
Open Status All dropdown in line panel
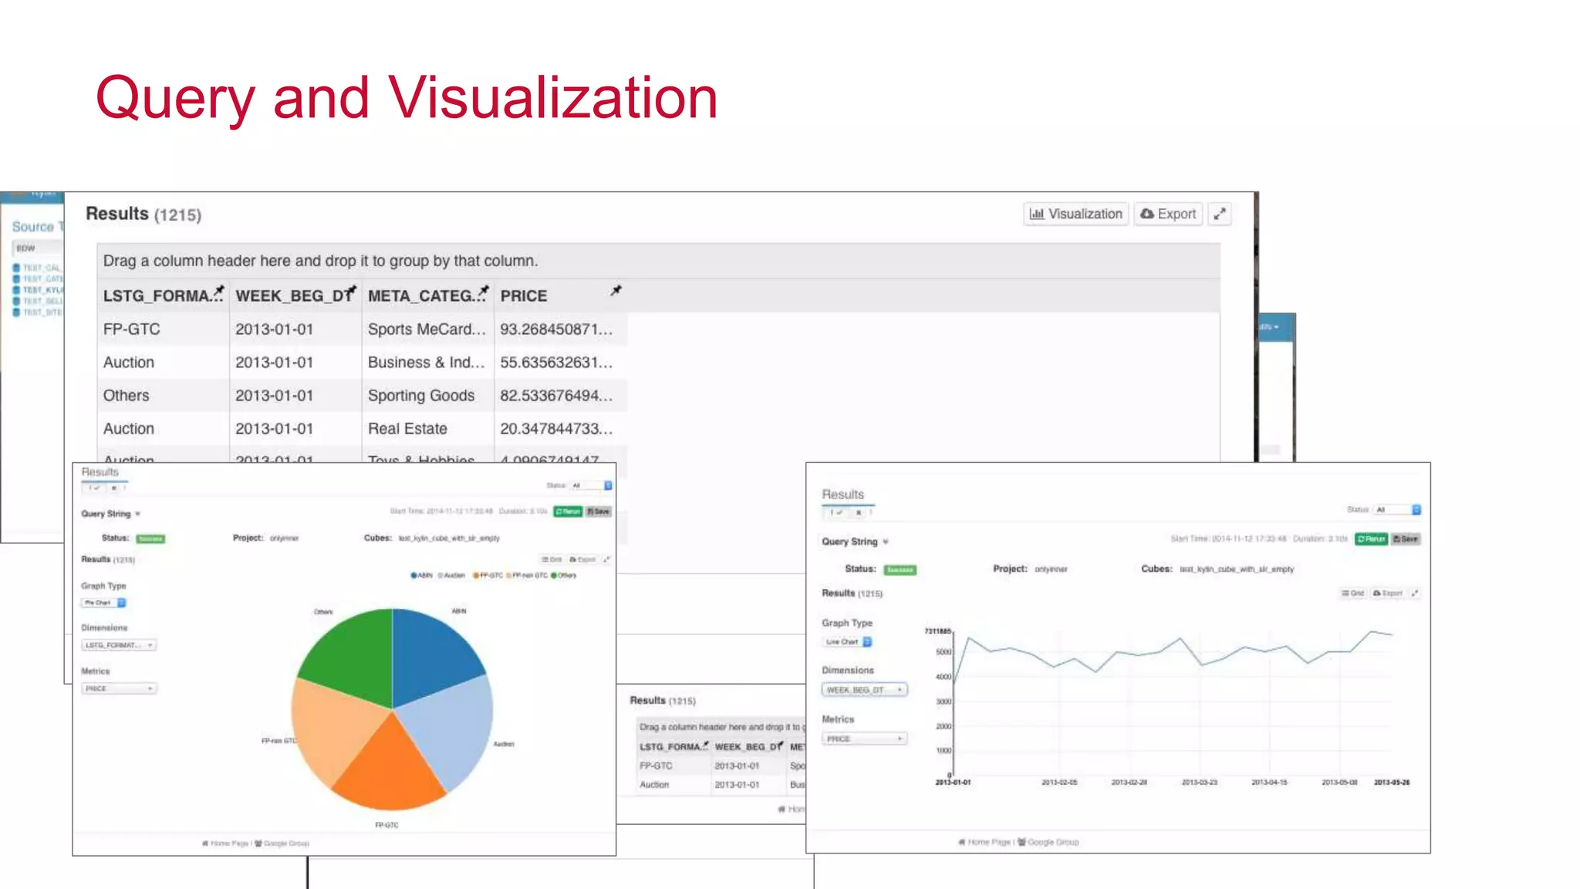[x=1399, y=509]
